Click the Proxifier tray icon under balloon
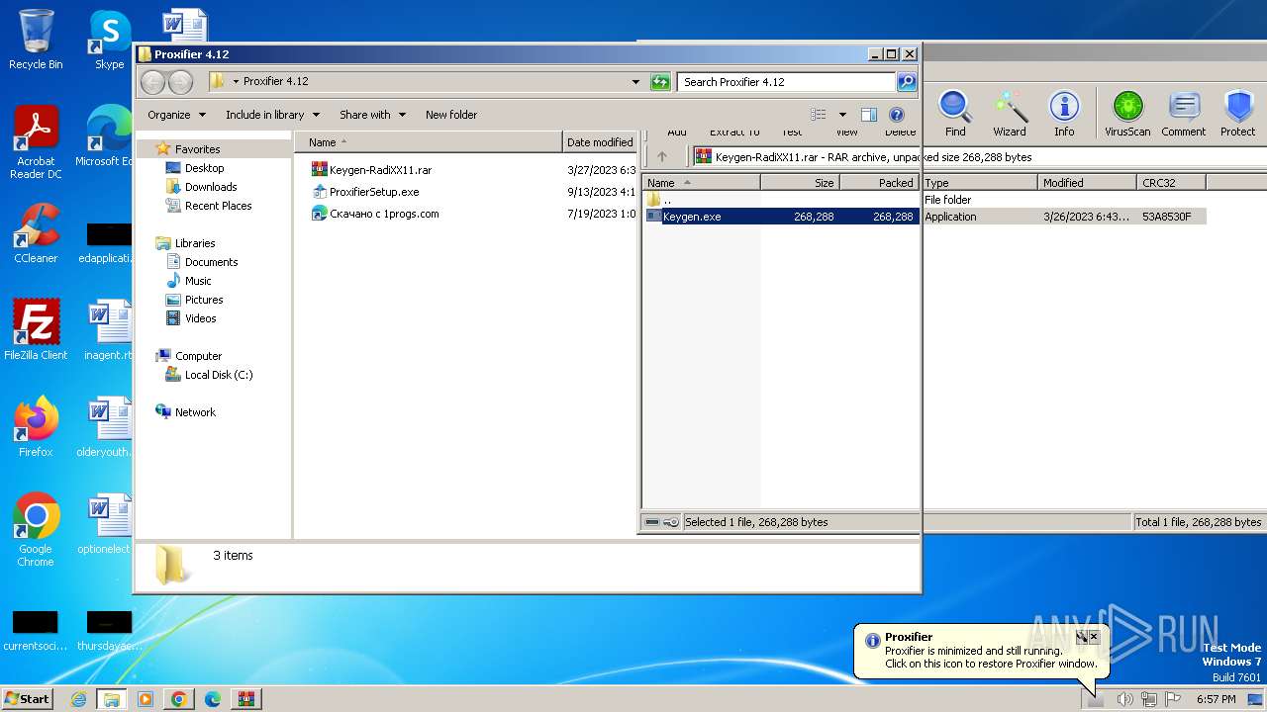 click(1095, 699)
